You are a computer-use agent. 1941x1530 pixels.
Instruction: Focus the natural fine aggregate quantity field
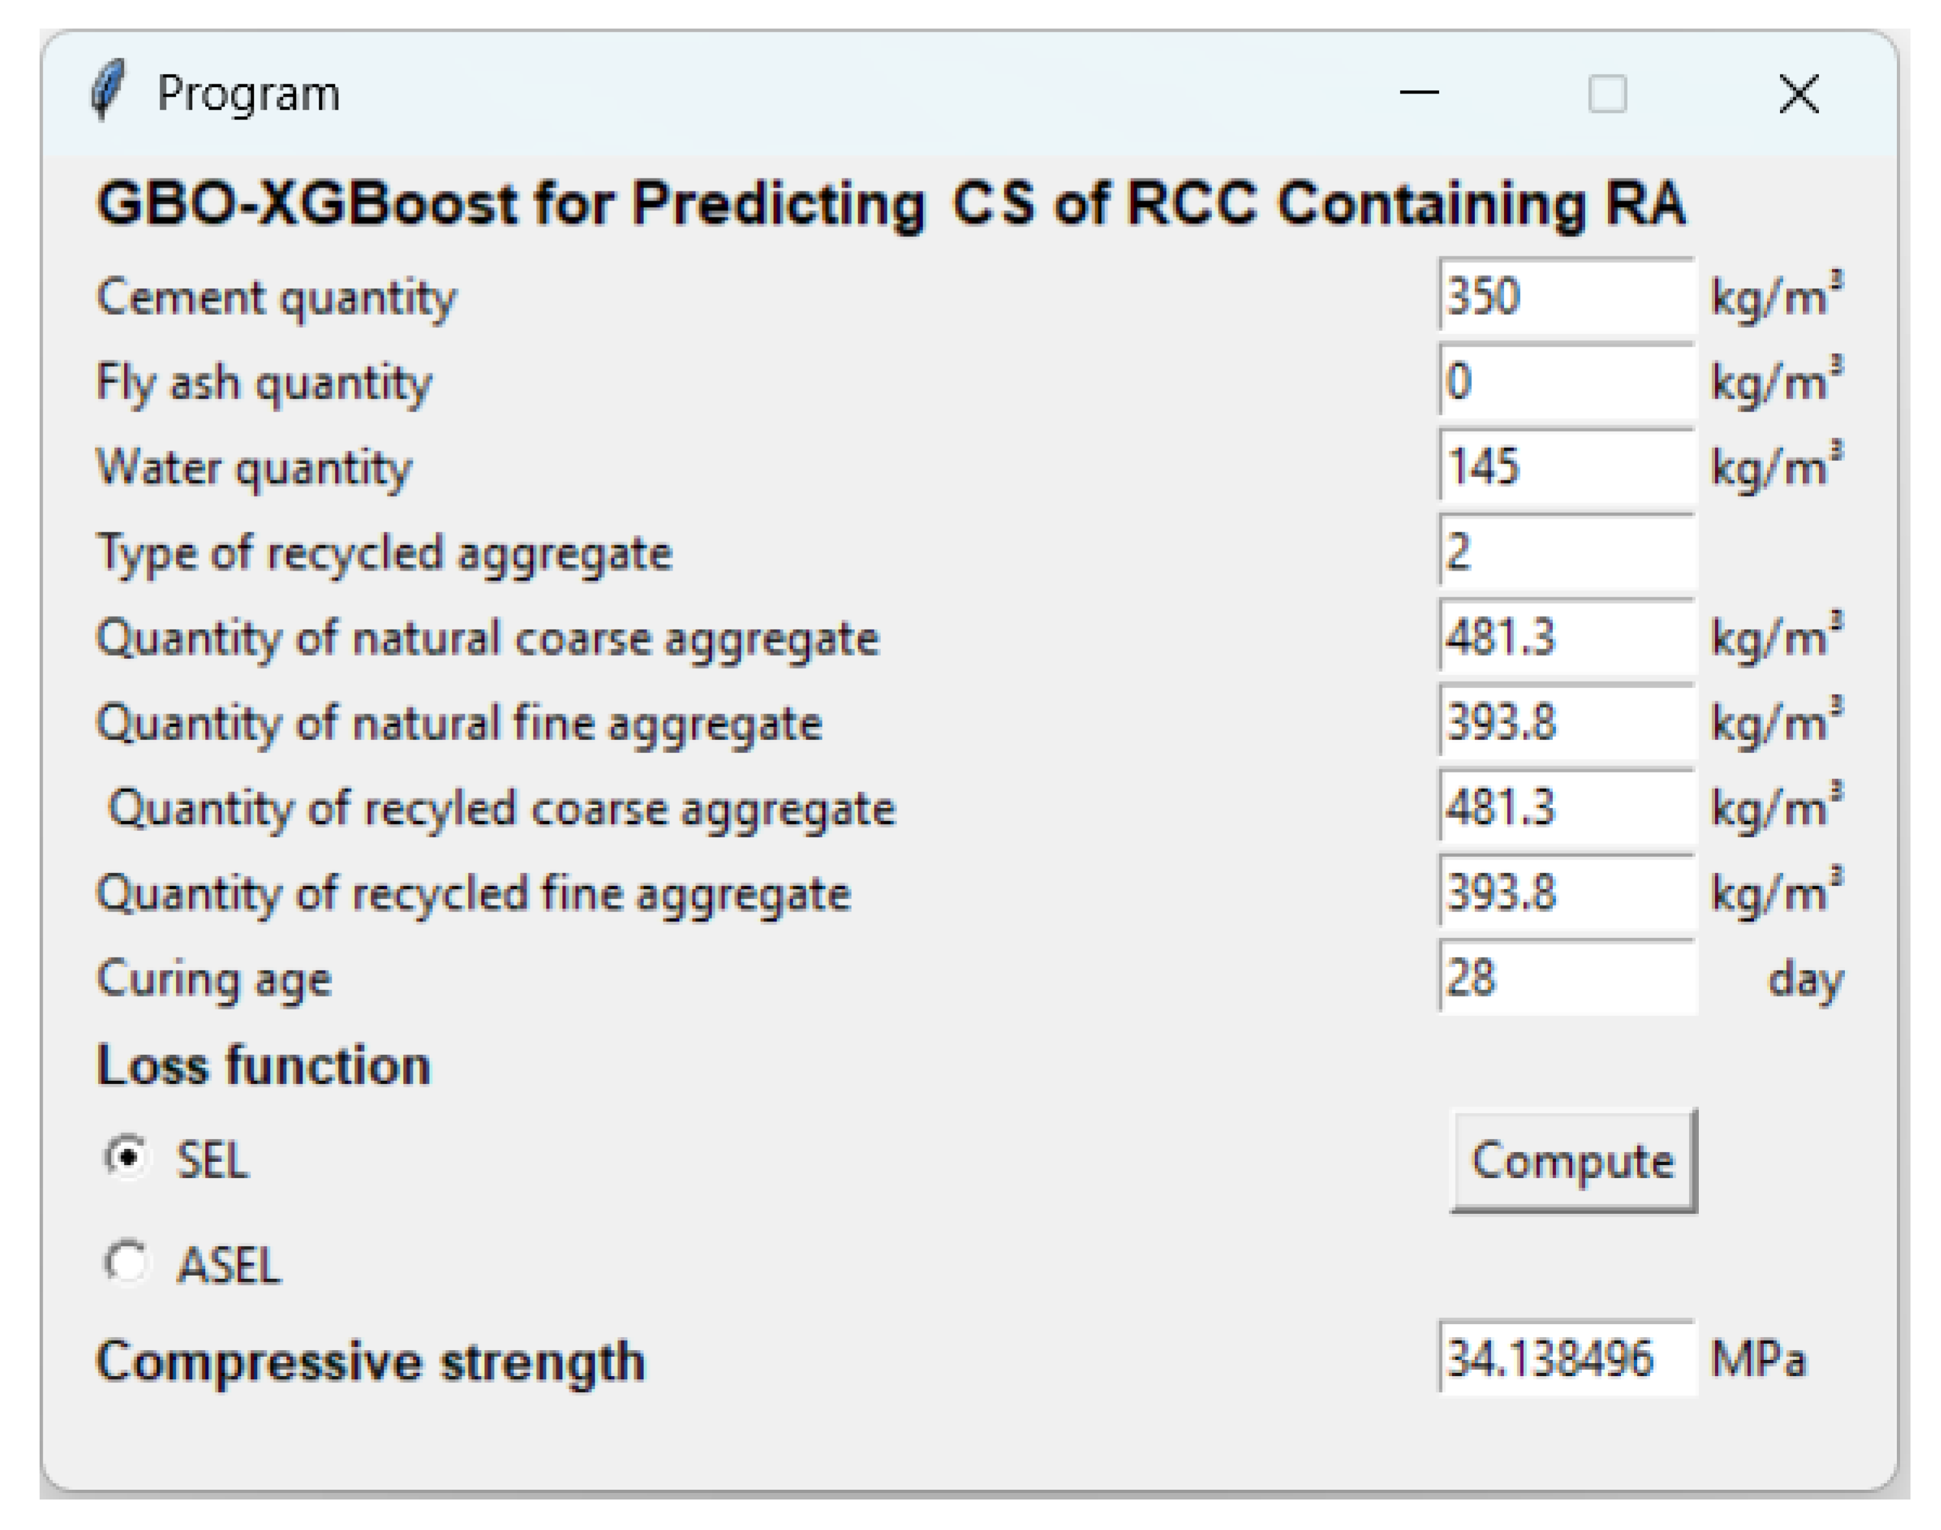tap(1566, 722)
